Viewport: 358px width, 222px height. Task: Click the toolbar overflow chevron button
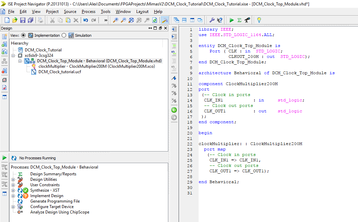[x=106, y=20]
